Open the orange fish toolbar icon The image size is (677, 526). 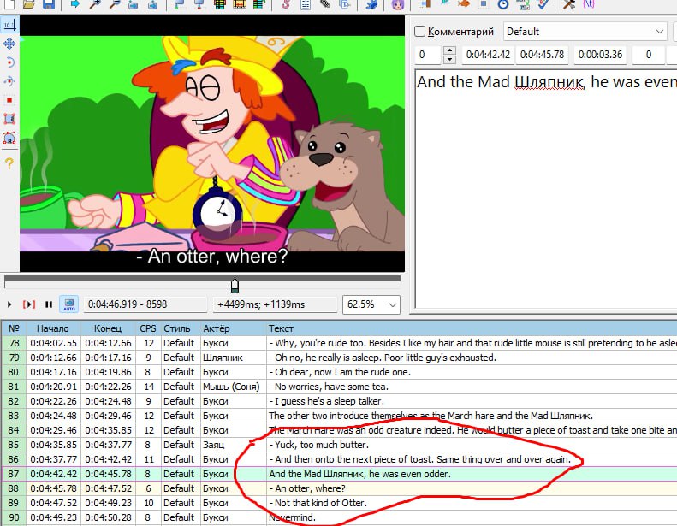pos(464,4)
